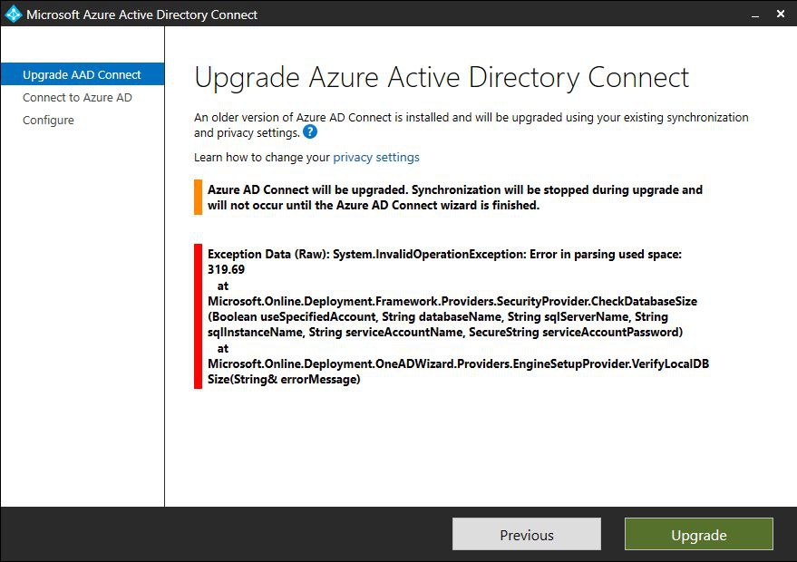This screenshot has width=797, height=562.
Task: Click the older version installed description text
Action: click(471, 125)
